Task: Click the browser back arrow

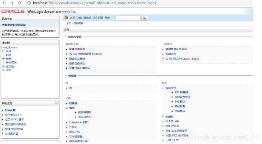Action: tap(4, 3)
